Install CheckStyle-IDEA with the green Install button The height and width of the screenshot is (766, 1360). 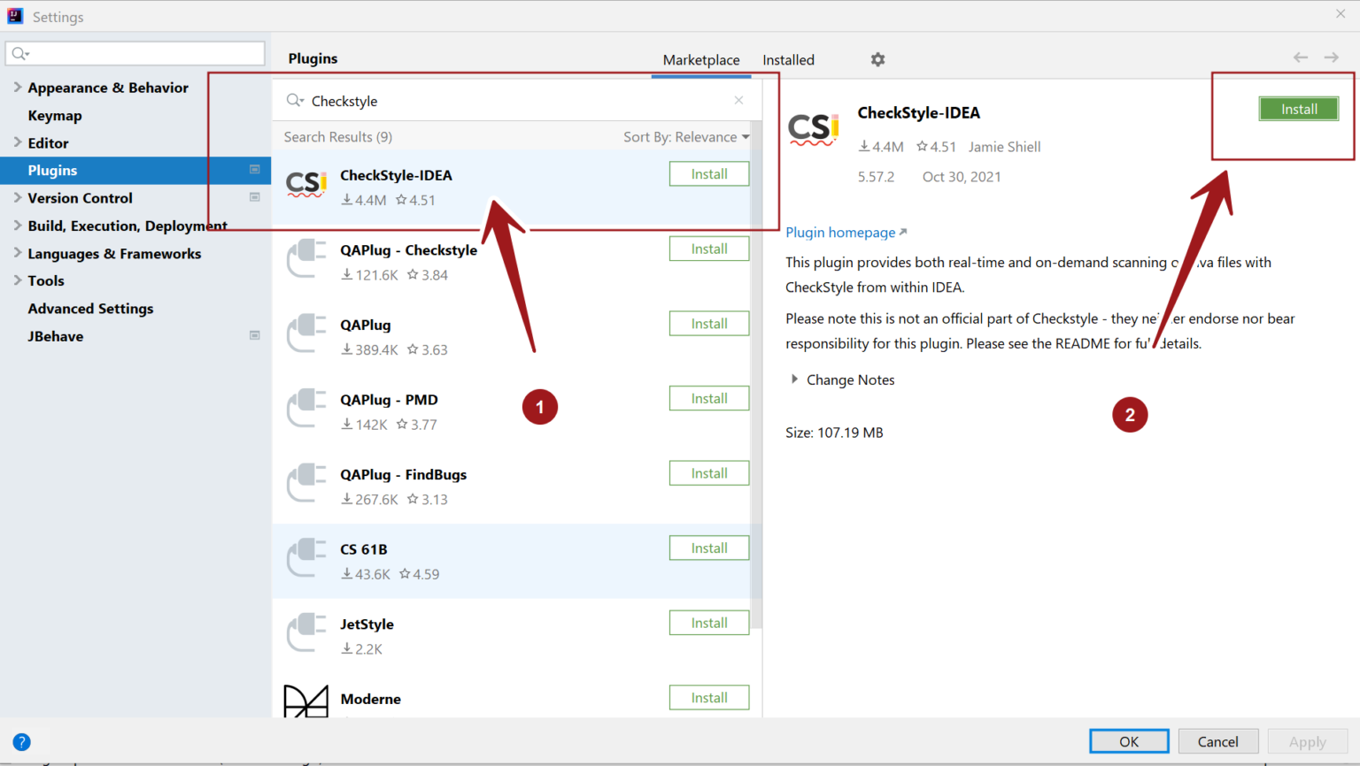[1298, 108]
